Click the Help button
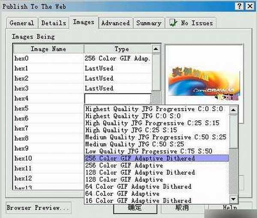The image size is (257, 218). point(230,208)
